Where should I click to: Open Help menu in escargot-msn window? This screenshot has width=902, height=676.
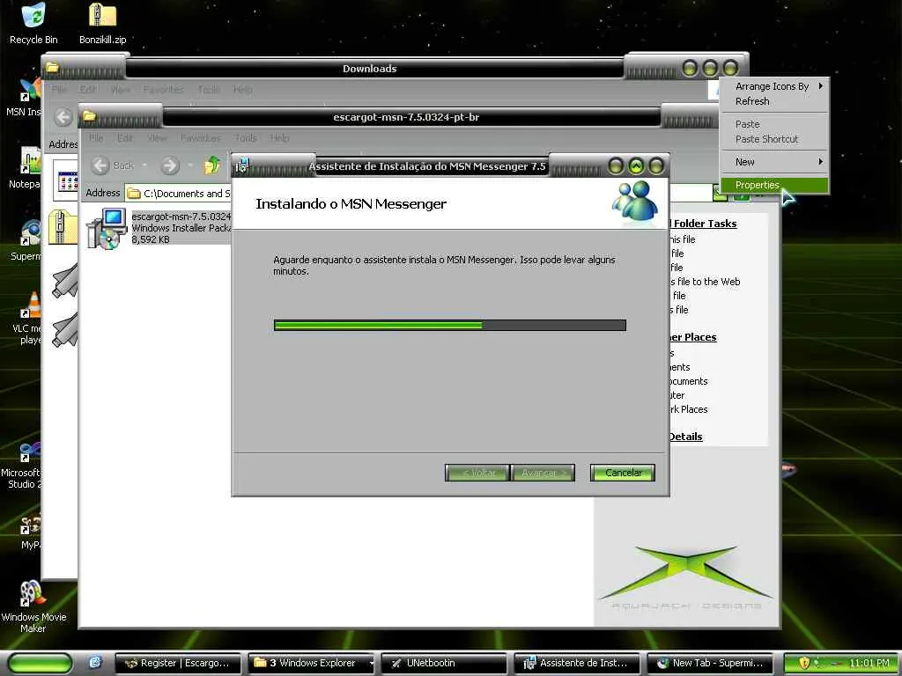click(x=279, y=138)
